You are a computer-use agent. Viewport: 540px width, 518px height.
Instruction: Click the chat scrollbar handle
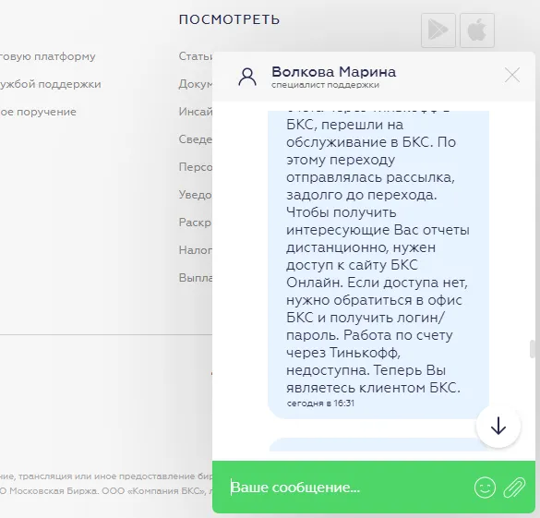coord(532,349)
